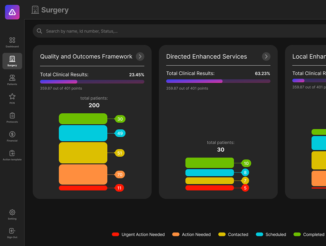The width and height of the screenshot is (326, 246).
Task: Open the Setting gear icon
Action: pos(12,212)
